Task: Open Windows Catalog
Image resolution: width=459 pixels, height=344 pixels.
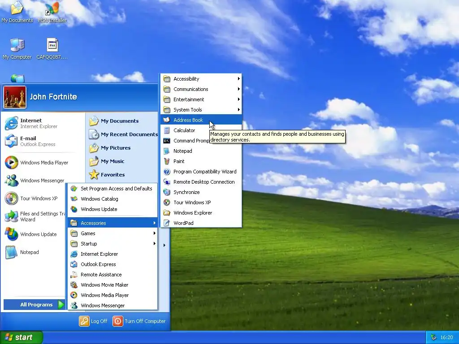Action: coord(113,198)
